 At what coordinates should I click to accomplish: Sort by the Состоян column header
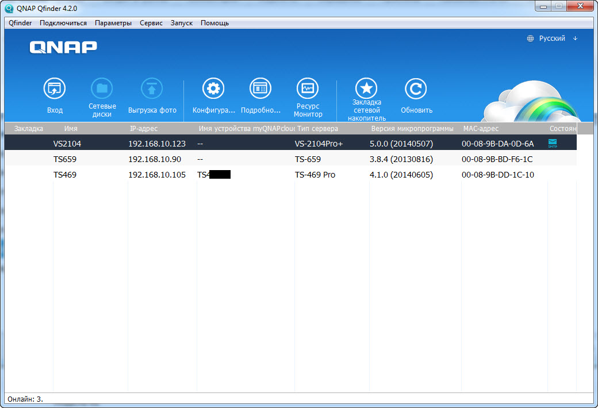(562, 129)
